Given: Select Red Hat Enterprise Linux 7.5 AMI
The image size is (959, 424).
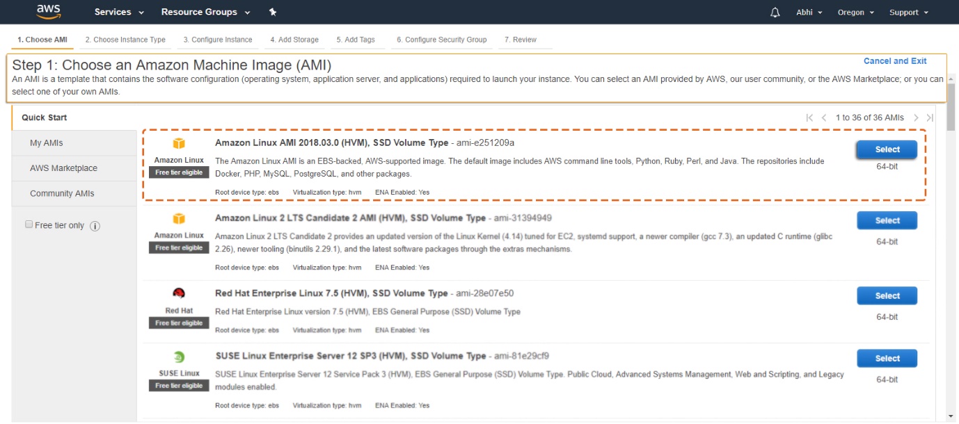Looking at the screenshot, I should pyautogui.click(x=887, y=295).
